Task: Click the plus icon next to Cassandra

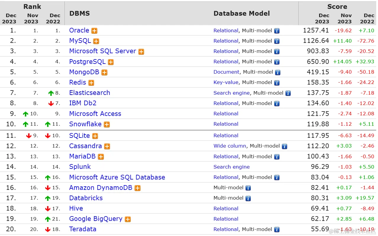Action: coord(107,146)
